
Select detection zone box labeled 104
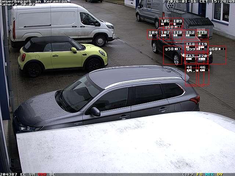(x=153, y=34)
